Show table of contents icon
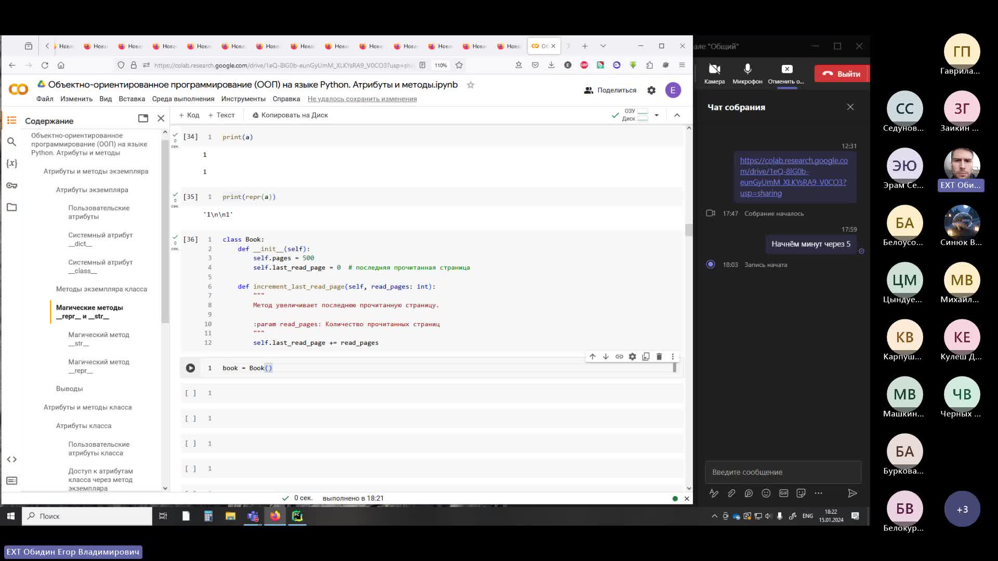This screenshot has height=561, width=998. click(11, 120)
